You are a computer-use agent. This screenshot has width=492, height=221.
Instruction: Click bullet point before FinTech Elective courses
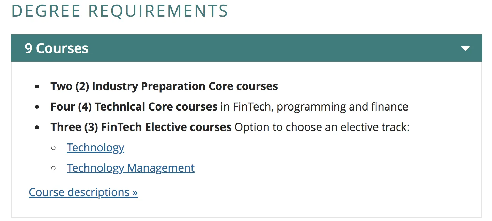[37, 128]
